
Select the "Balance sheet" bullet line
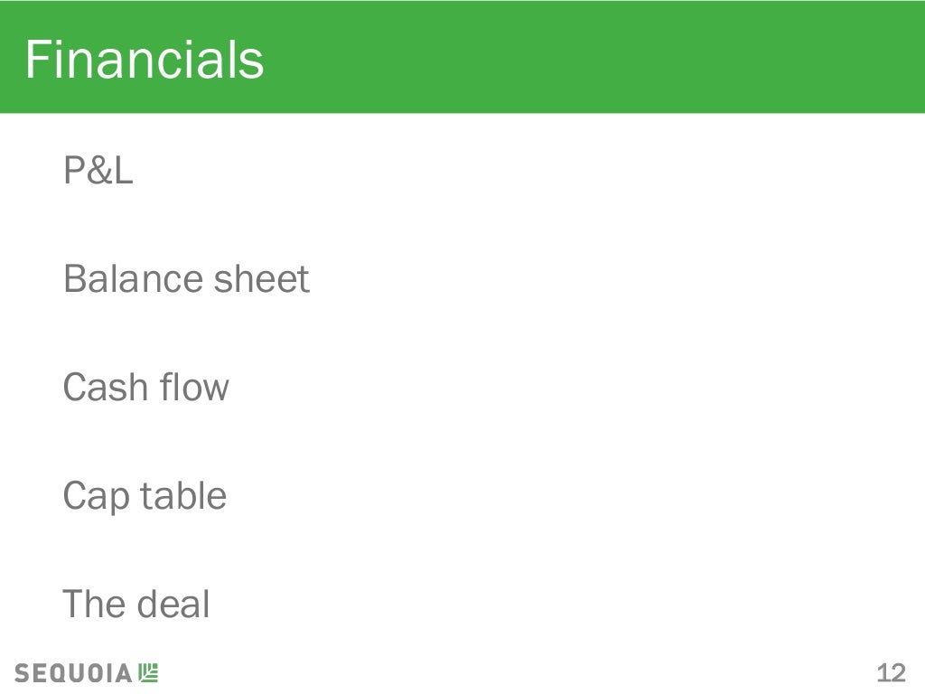pyautogui.click(x=185, y=279)
